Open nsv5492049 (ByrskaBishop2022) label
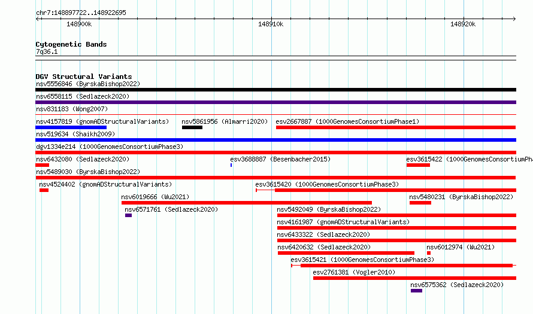The height and width of the screenshot is (314, 533). click(x=329, y=209)
